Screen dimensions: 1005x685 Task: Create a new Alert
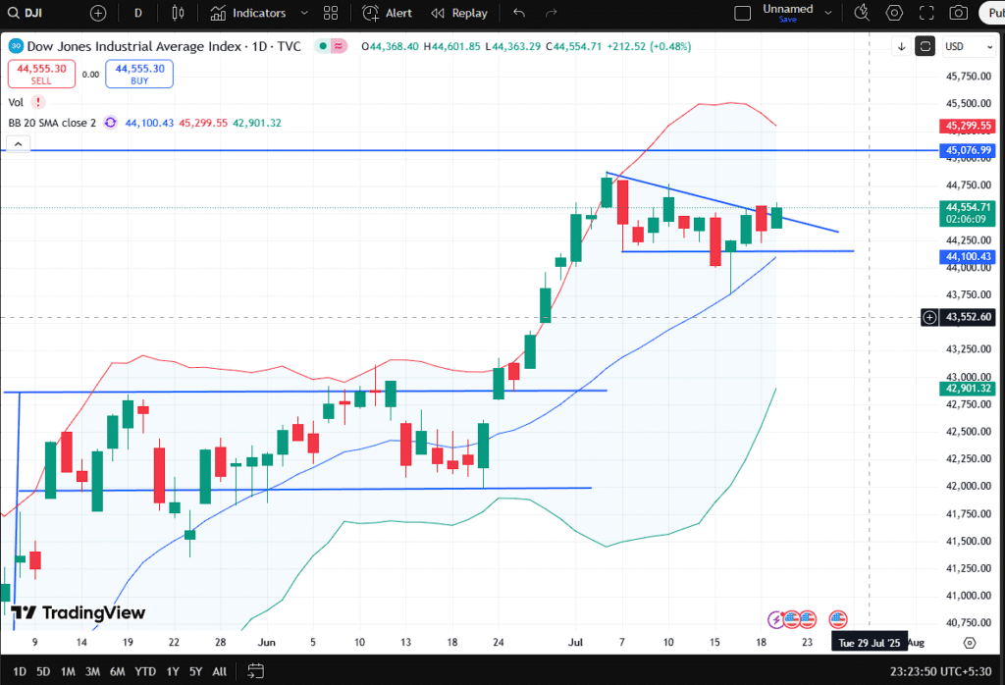(x=387, y=13)
